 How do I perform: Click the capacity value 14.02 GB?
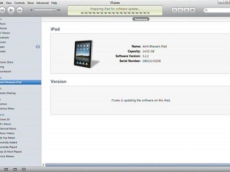(x=148, y=51)
